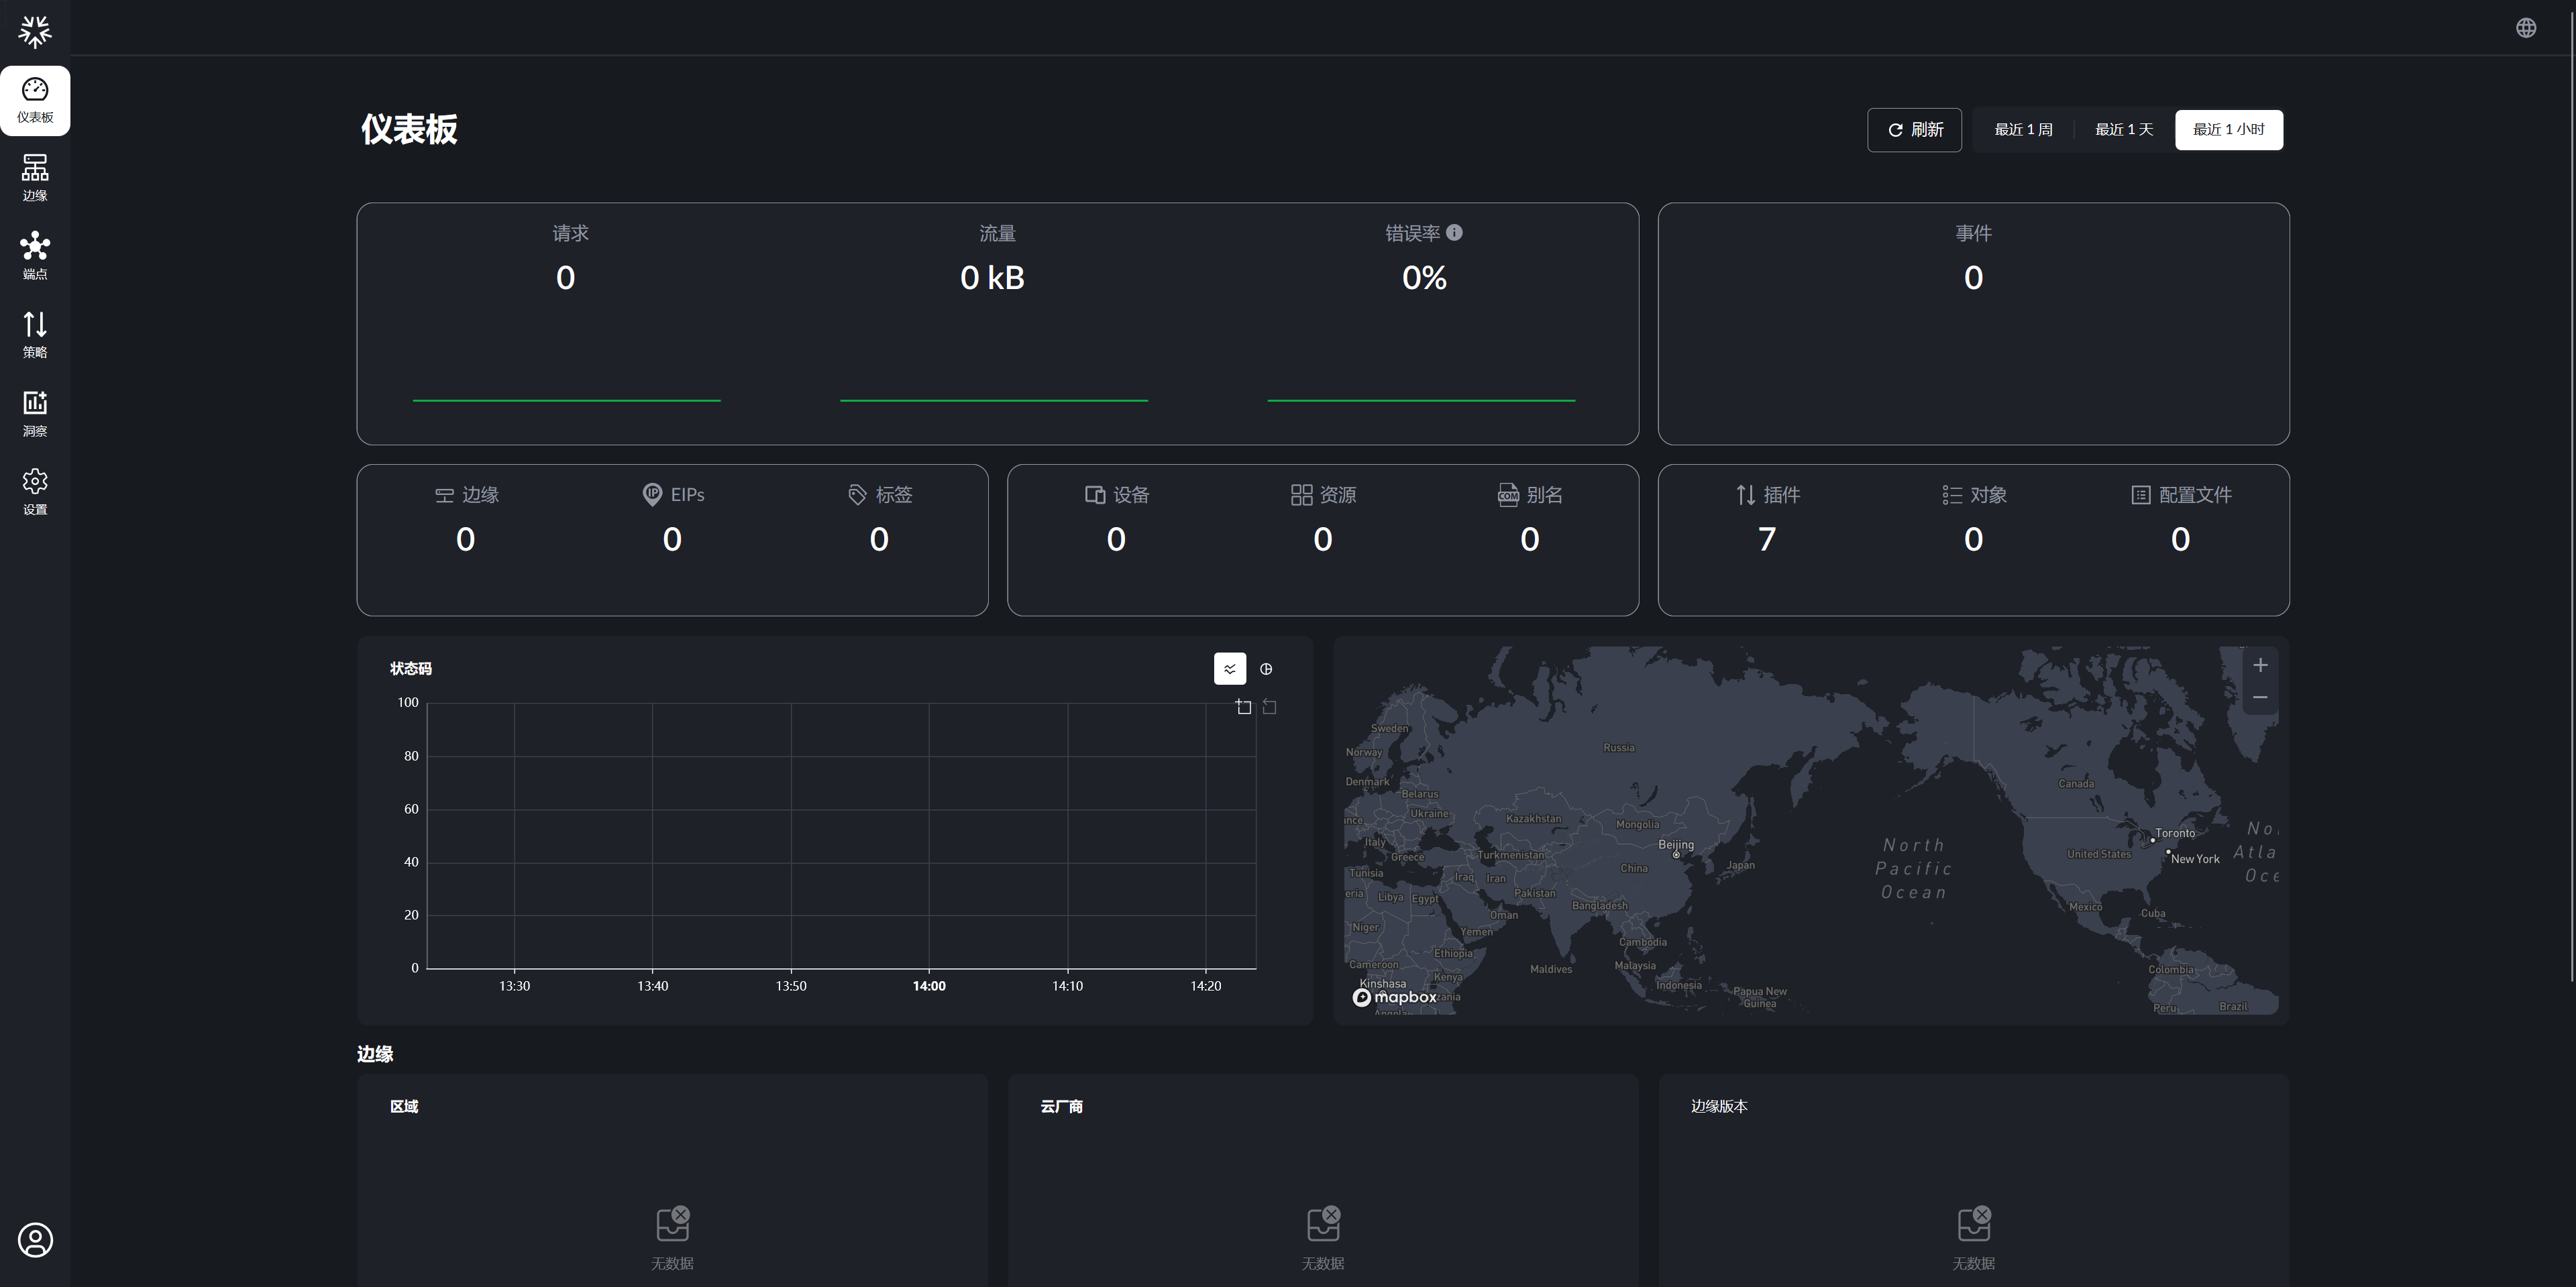Open the language globe icon
This screenshot has width=2576, height=1287.
(2526, 28)
